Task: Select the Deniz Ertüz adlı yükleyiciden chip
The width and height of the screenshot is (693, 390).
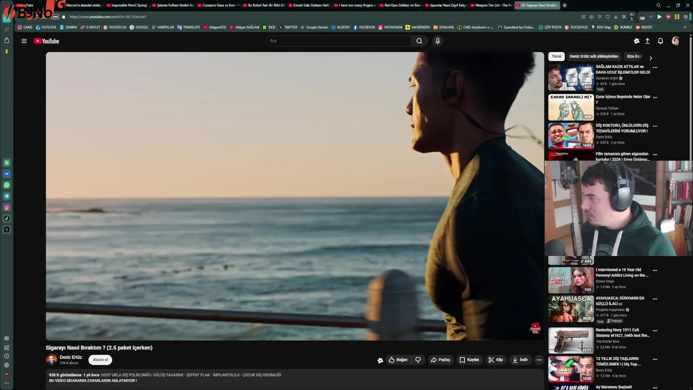Action: coord(594,56)
